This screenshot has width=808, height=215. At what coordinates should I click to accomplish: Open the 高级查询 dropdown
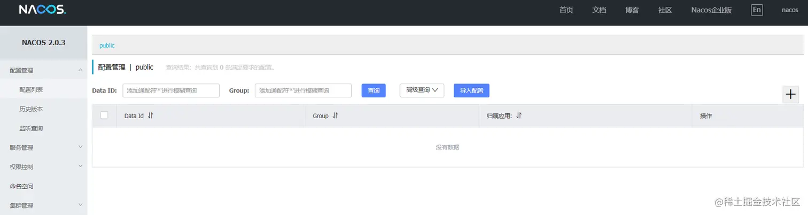[x=422, y=90]
